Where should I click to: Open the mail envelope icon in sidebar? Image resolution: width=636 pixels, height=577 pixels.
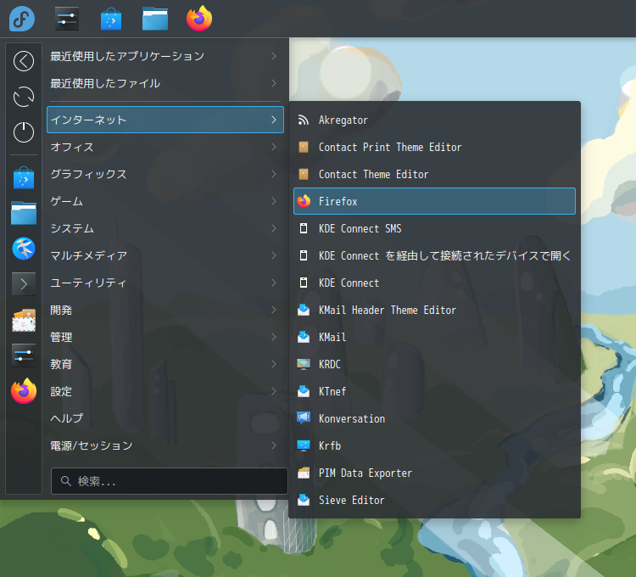(24, 320)
